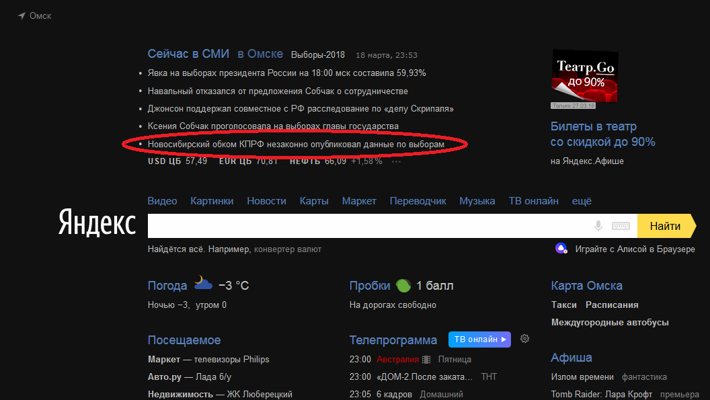Open the Такси link
710x400 pixels.
click(563, 305)
